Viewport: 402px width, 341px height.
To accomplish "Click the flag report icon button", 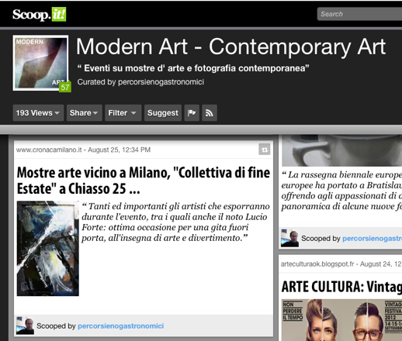I will tap(192, 113).
